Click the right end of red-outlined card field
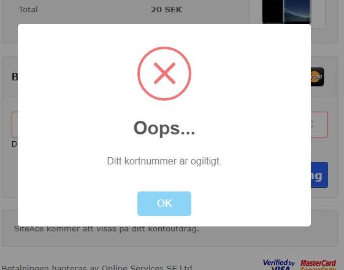 (319, 125)
